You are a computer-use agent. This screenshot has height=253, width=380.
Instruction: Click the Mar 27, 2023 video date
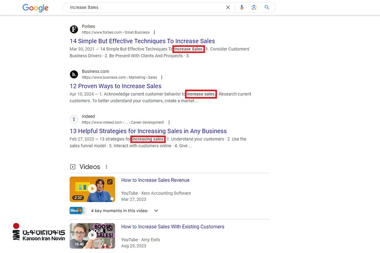pos(133,199)
